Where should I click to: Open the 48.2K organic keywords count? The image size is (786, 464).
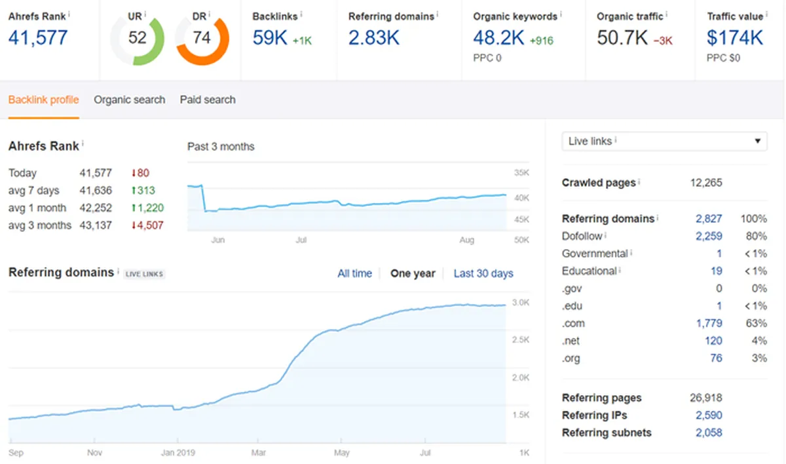pyautogui.click(x=499, y=38)
